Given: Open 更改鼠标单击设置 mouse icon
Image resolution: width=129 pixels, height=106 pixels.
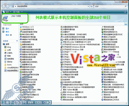Looking at the screenshot, I should tap(103, 97).
